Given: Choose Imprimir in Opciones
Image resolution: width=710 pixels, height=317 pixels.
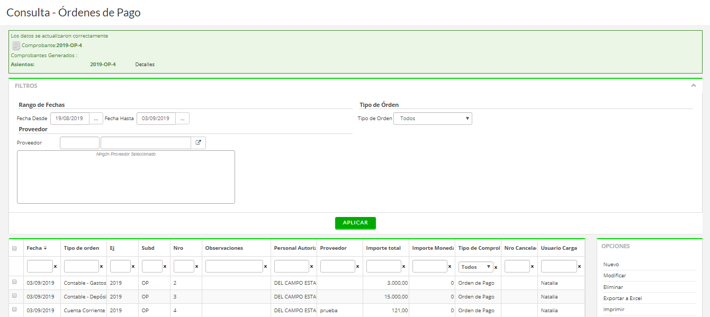Looking at the screenshot, I should [614, 310].
